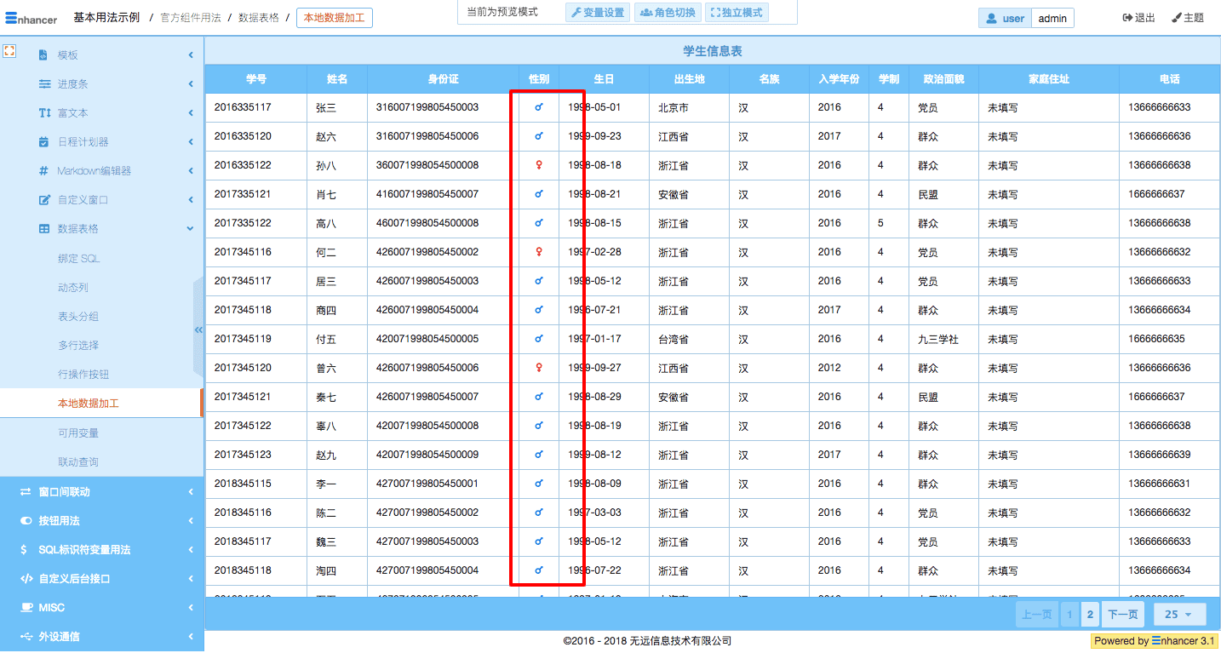This screenshot has height=653, width=1221.
Task: Open the page size dropdown showing 25
Action: pos(1178,614)
